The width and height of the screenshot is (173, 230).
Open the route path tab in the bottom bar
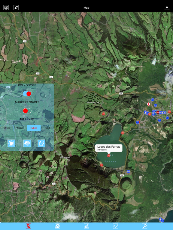click(115, 226)
